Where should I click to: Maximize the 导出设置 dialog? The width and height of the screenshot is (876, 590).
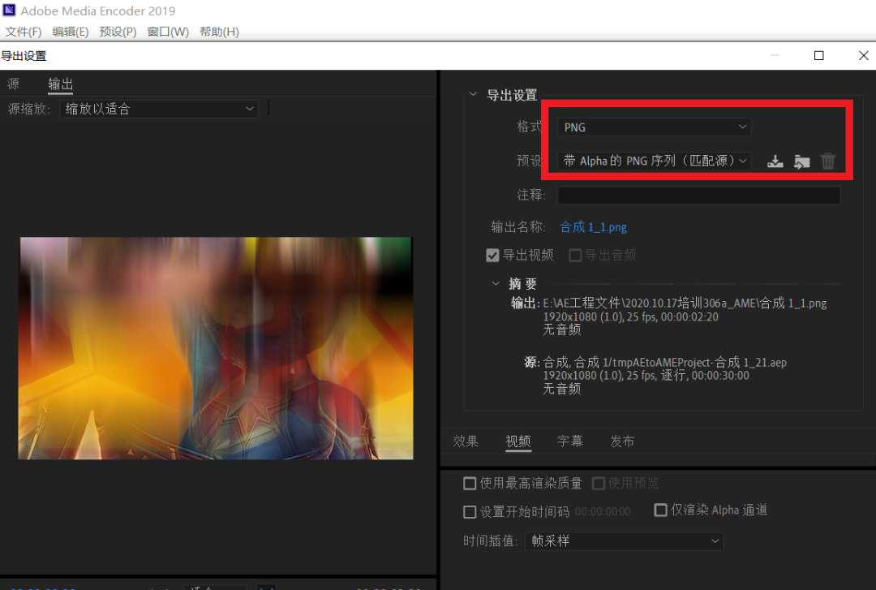[819, 55]
